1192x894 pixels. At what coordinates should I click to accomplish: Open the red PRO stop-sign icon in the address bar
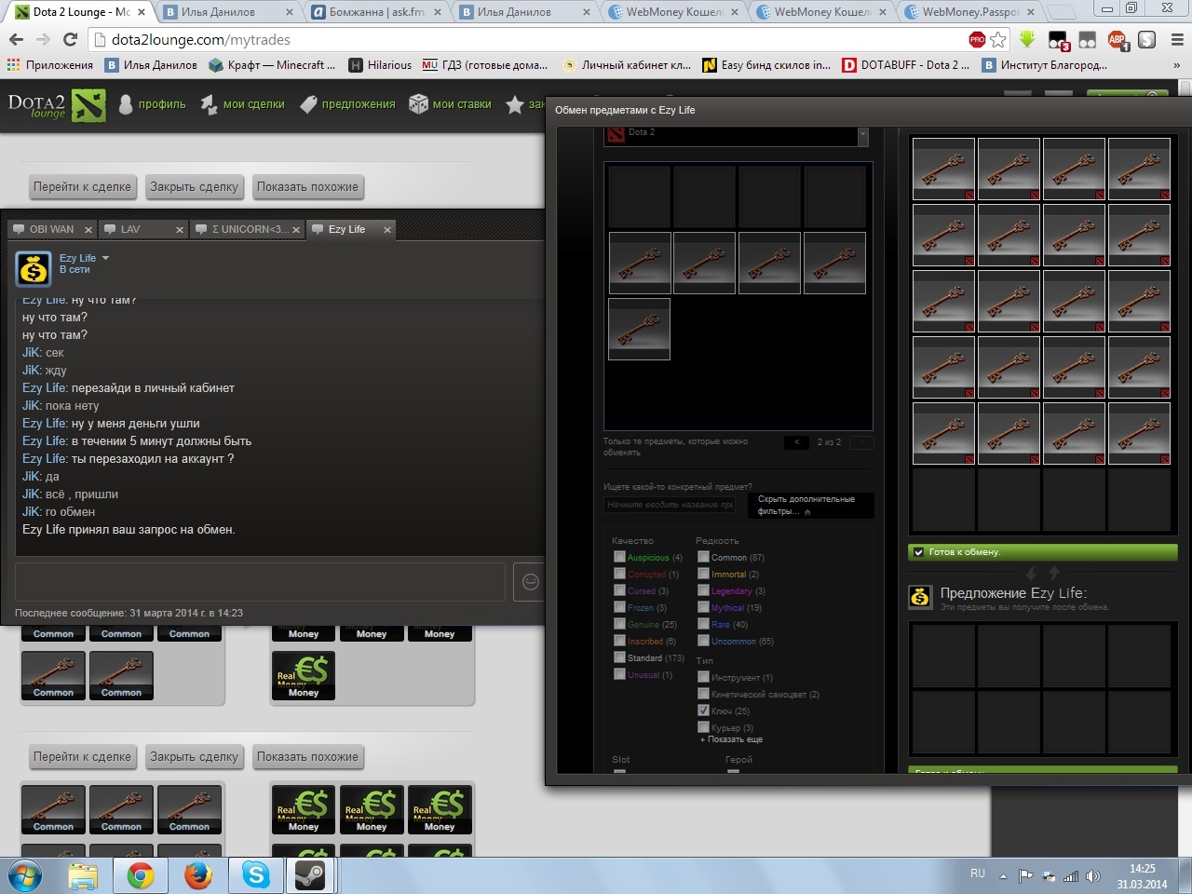point(977,39)
